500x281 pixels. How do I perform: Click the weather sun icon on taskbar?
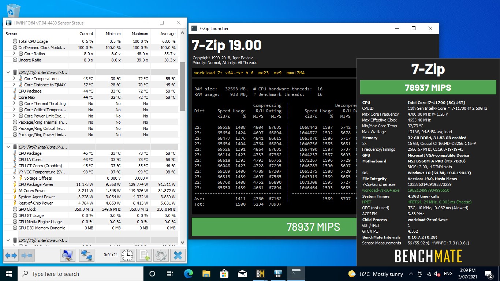(352, 274)
